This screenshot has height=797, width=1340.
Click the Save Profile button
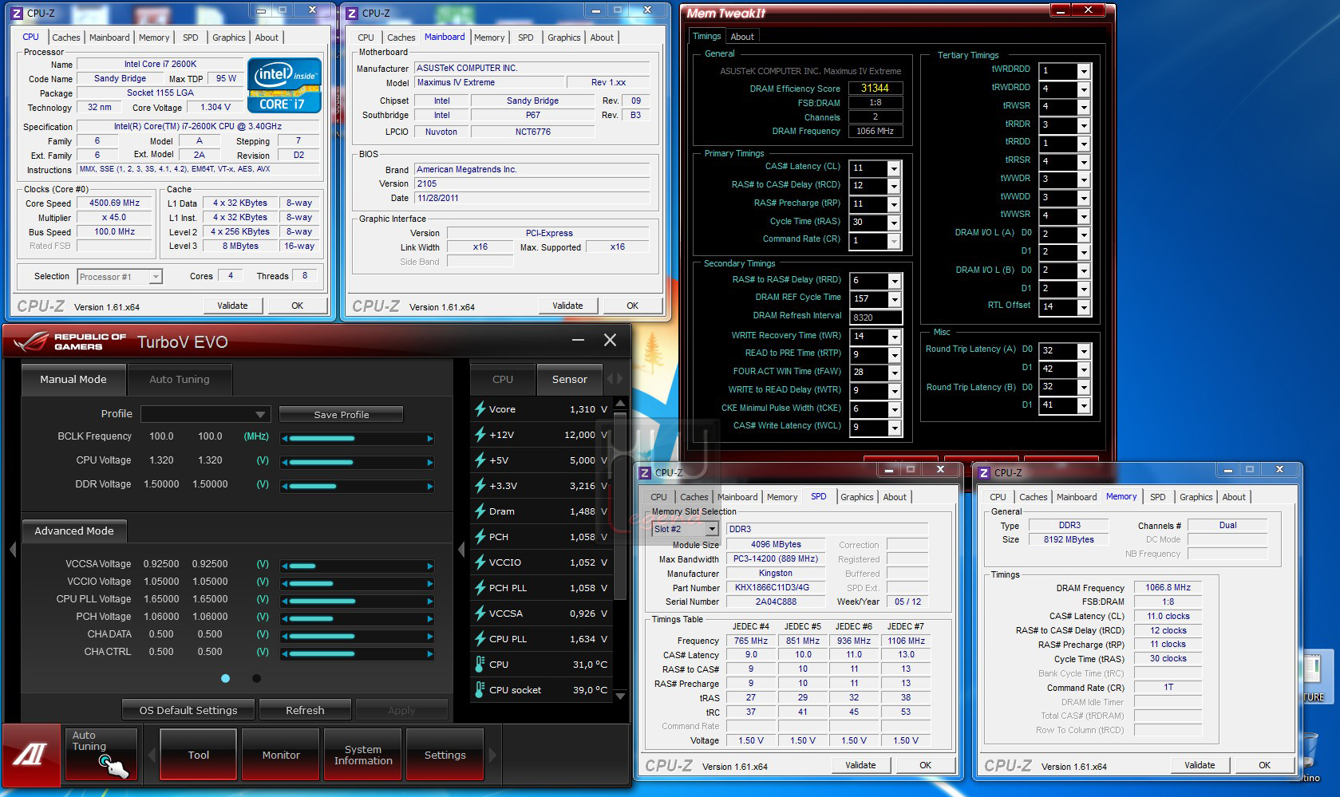point(342,414)
